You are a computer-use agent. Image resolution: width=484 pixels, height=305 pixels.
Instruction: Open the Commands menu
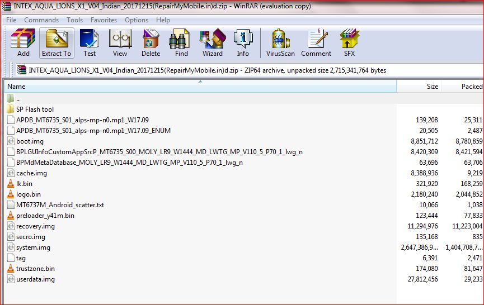41,20
